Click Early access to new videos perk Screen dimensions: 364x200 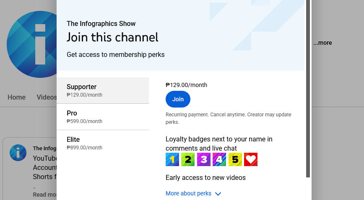(x=205, y=177)
